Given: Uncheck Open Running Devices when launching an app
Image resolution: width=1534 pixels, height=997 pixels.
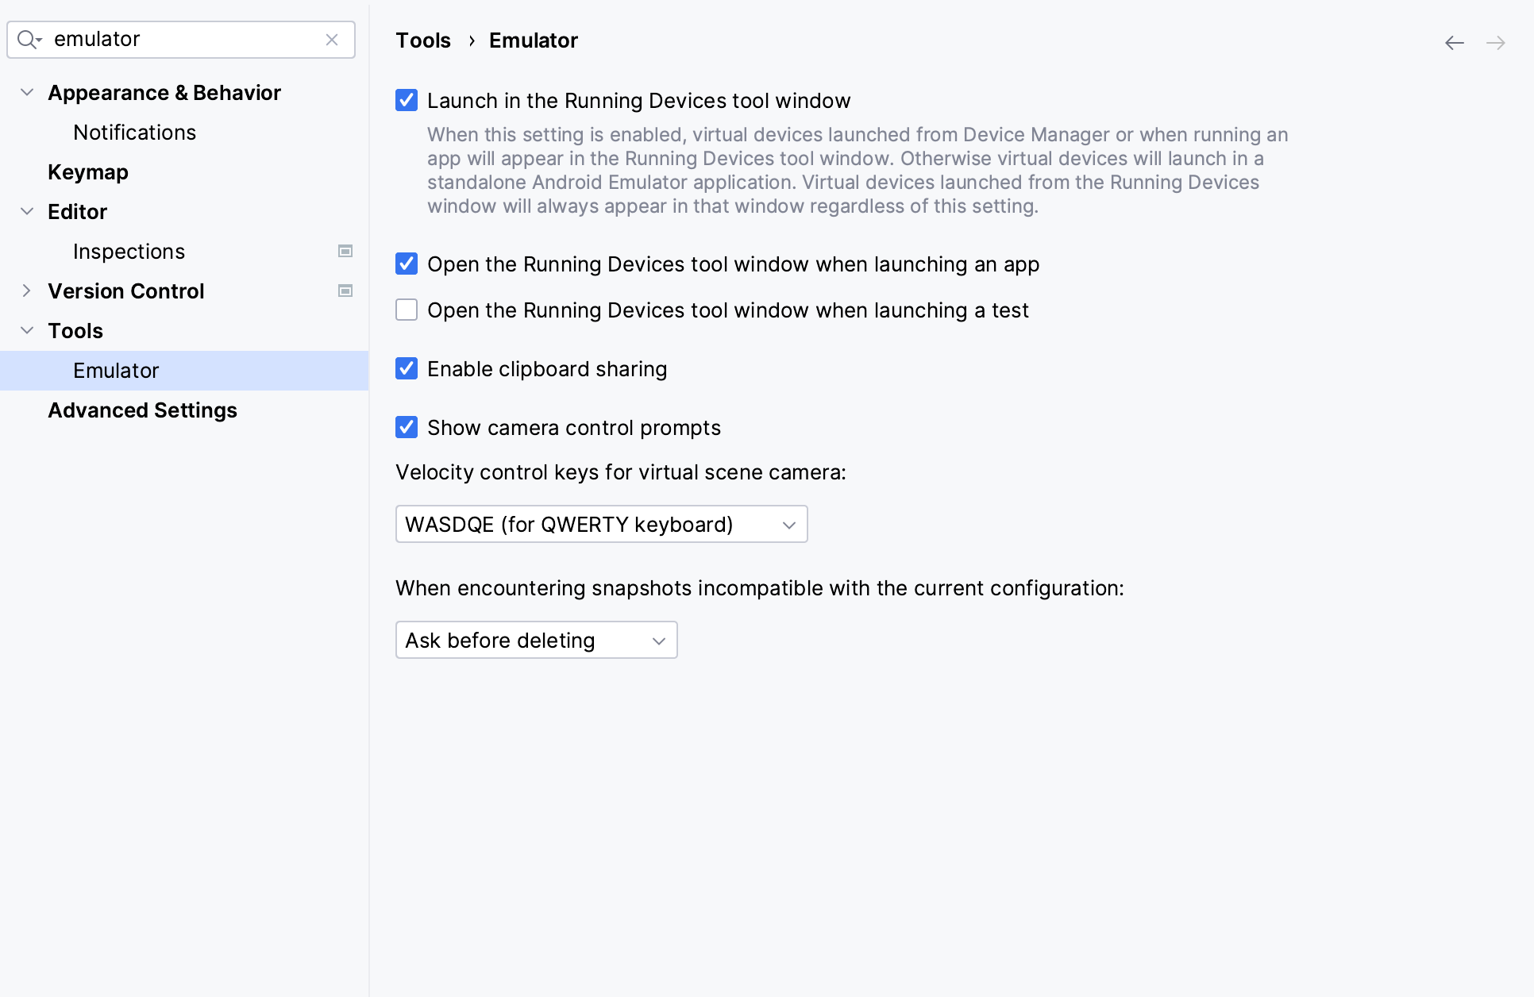Looking at the screenshot, I should point(407,264).
